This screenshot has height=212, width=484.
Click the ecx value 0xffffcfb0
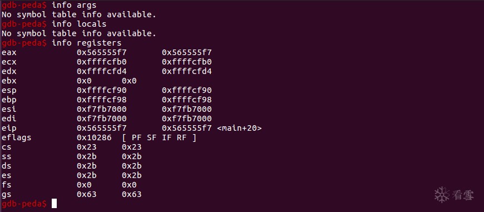click(102, 62)
